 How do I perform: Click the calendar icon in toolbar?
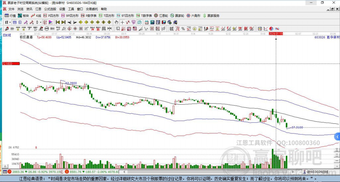tap(146, 22)
